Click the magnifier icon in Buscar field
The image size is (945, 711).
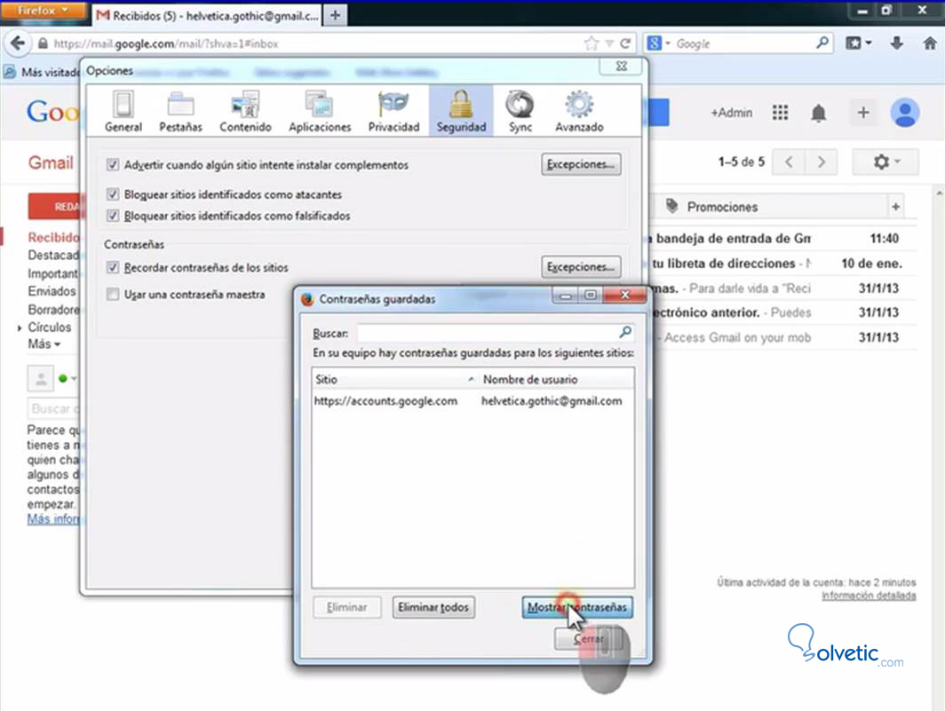point(625,332)
